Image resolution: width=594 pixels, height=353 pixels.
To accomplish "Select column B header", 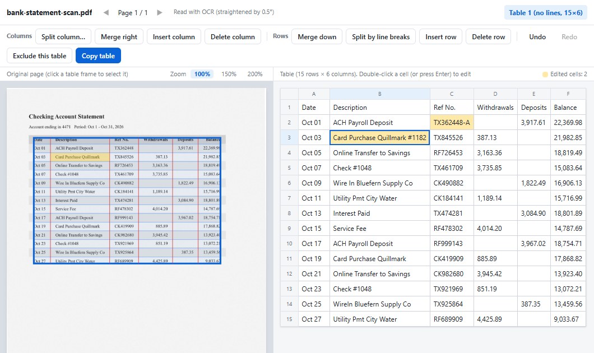I will coord(379,94).
